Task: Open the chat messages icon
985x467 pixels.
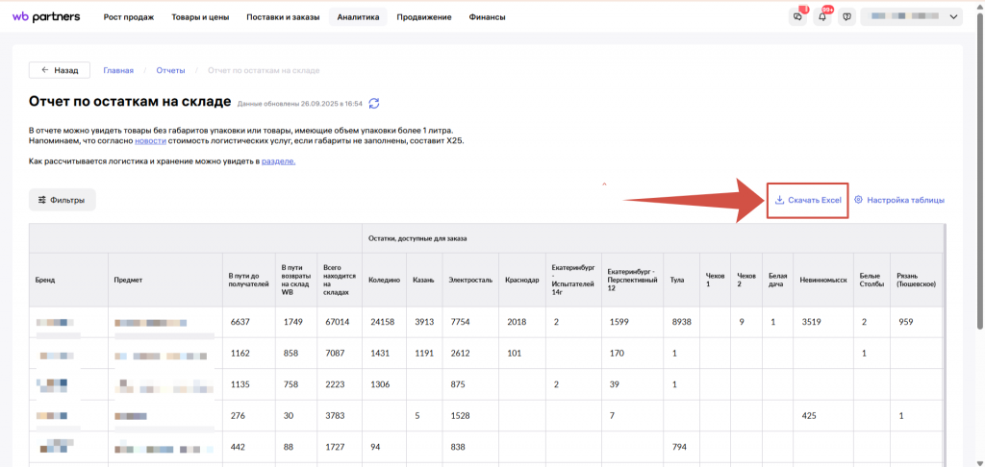Action: (797, 17)
